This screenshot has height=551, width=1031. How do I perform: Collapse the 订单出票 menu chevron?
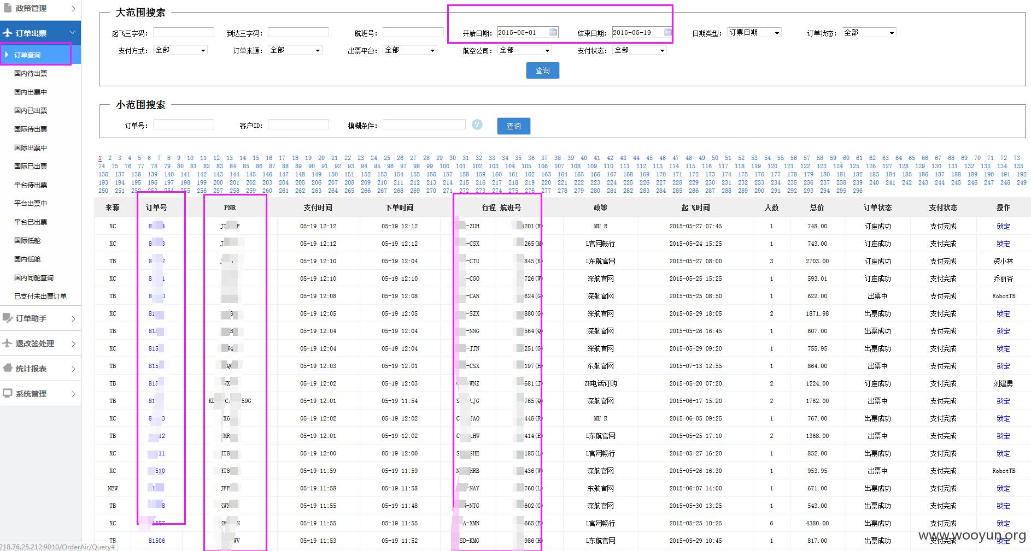[73, 33]
